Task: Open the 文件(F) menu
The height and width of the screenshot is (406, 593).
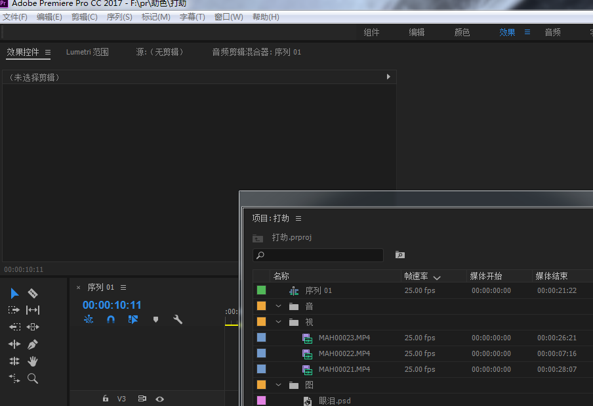Action: pyautogui.click(x=15, y=17)
